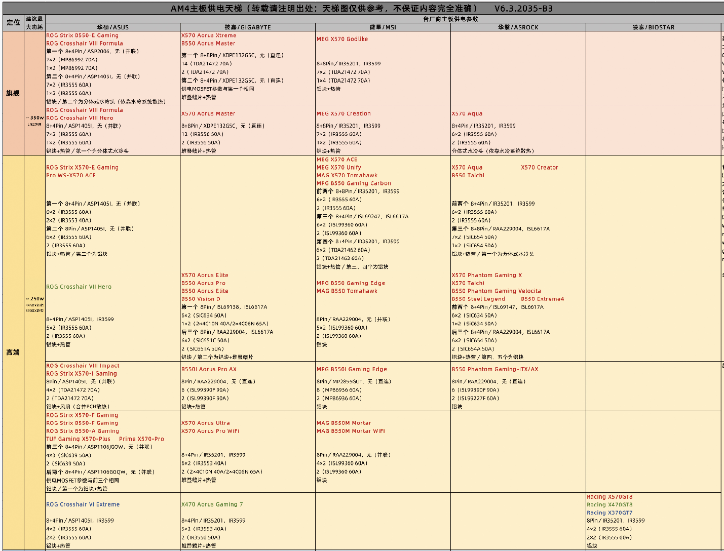Click X570 Creator board name
Viewport: 724px width, 551px height.
[x=540, y=167]
